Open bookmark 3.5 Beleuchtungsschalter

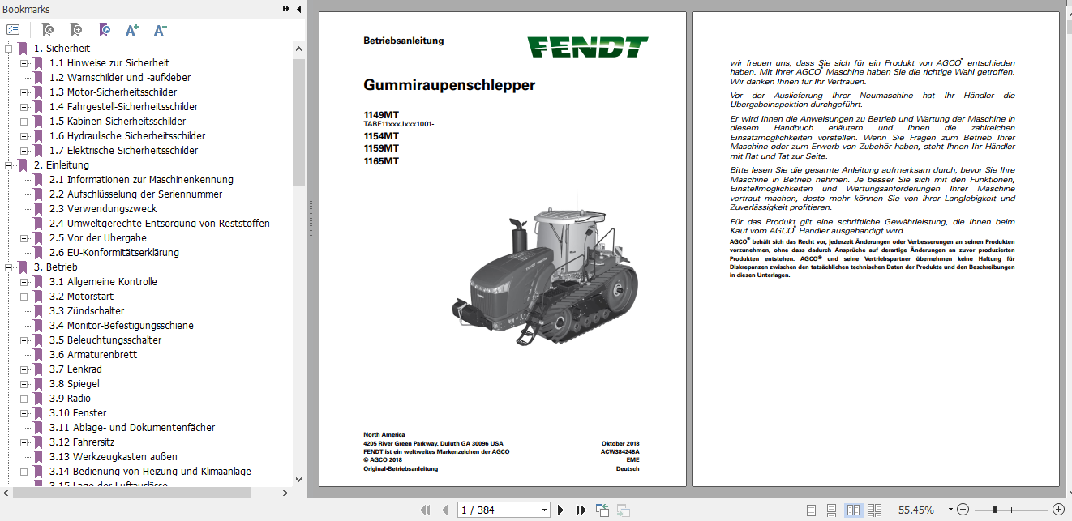pos(105,340)
